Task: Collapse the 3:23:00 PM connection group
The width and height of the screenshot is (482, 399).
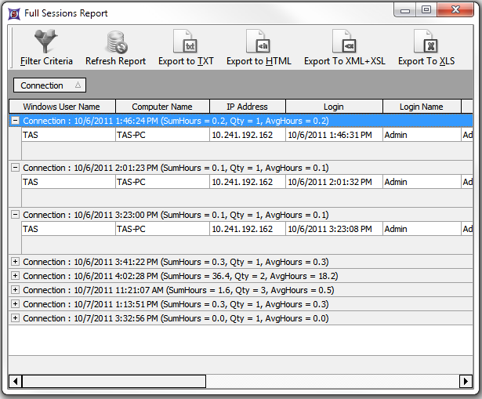Action: pos(15,215)
